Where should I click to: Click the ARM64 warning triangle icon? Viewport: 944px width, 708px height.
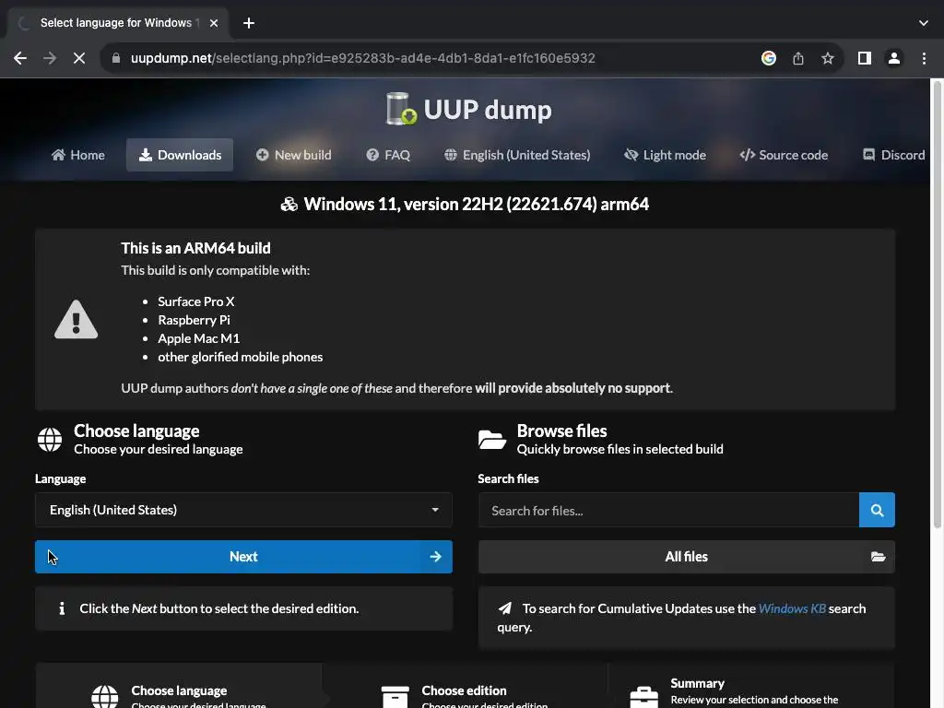tap(76, 320)
